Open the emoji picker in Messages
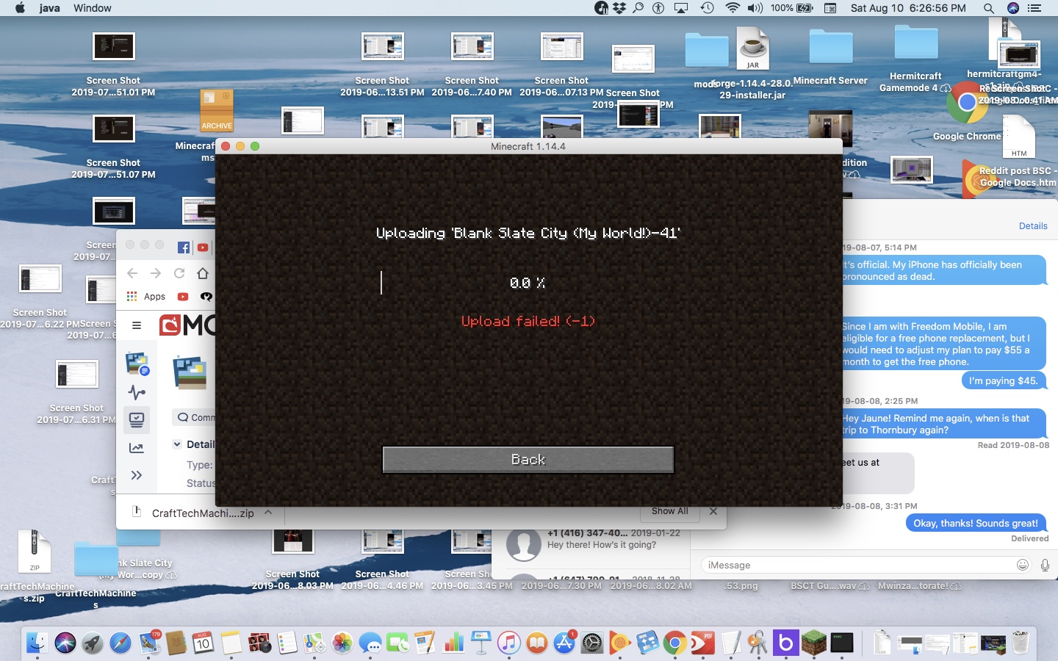The image size is (1058, 661). [x=1023, y=565]
